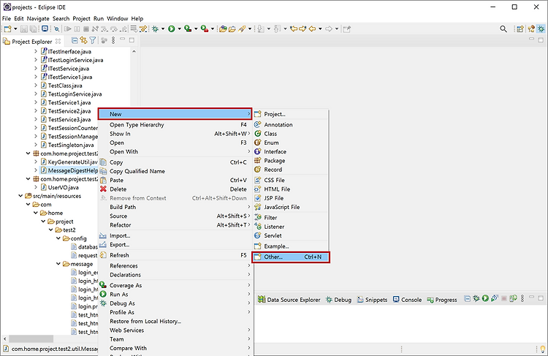Maximize the Project Explorer view
Viewport: 548px width, 356px height.
132,40
